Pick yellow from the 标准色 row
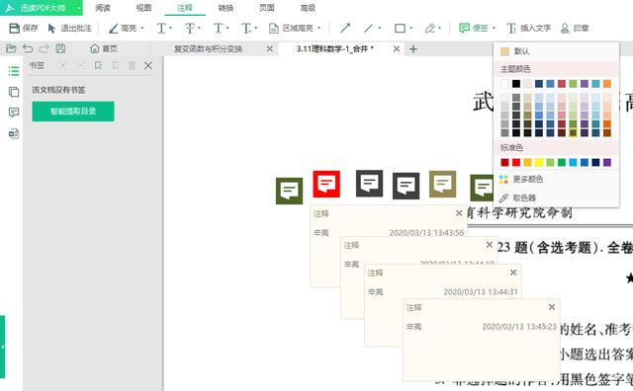633x391 pixels. tap(538, 163)
